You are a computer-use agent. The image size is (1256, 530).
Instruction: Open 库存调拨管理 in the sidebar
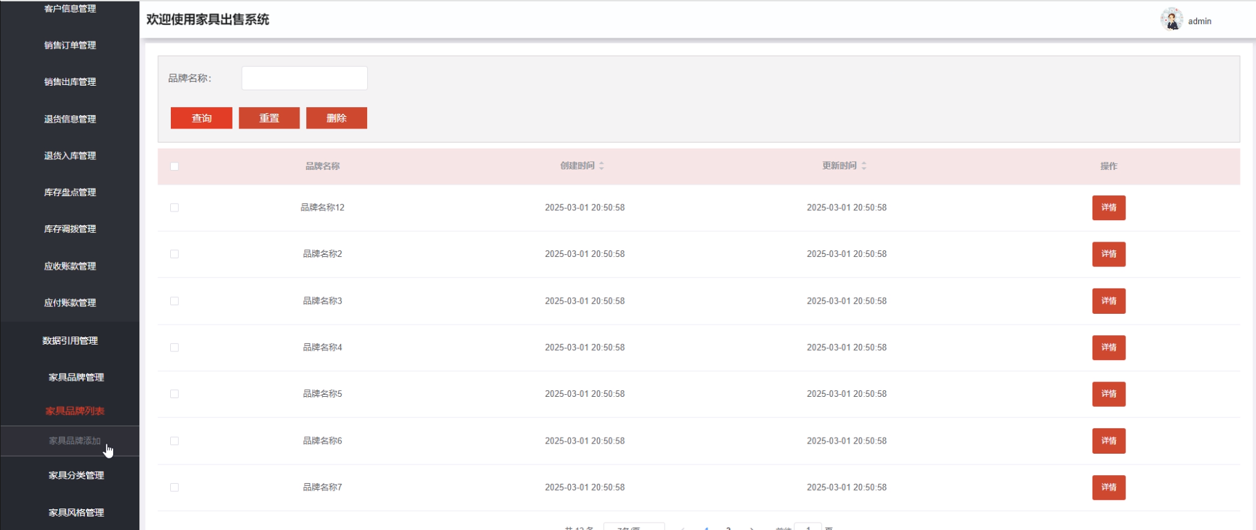point(70,229)
